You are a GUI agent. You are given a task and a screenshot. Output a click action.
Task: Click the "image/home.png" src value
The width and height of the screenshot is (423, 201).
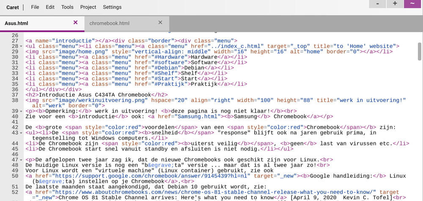pyautogui.click(x=82, y=51)
